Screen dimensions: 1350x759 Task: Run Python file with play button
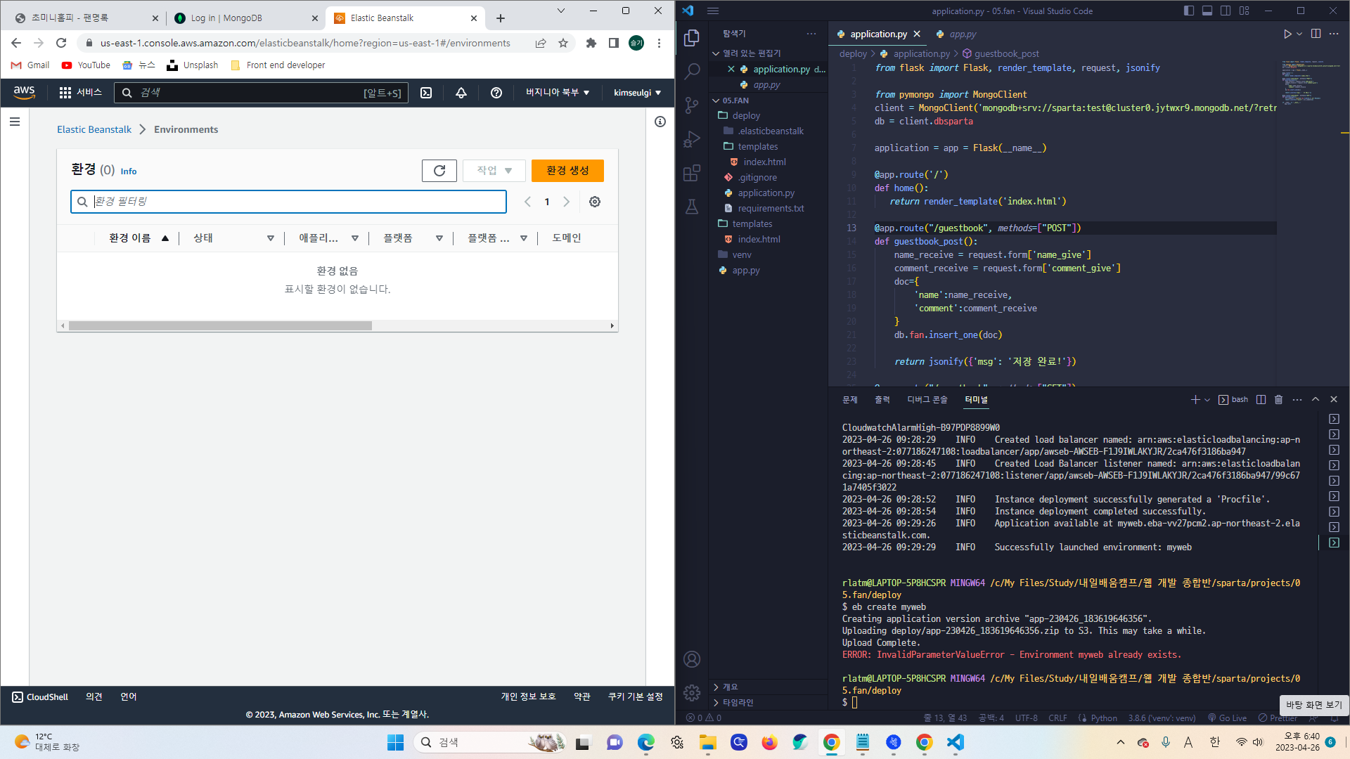click(1287, 34)
